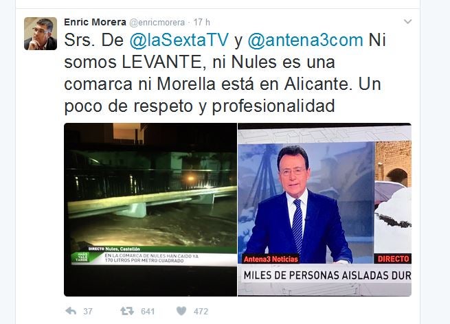Click the 472 likes count
Viewport: 450px width, 324px height.
(201, 312)
